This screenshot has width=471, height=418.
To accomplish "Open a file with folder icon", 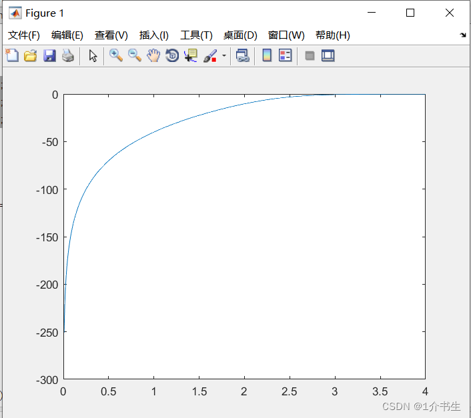I will click(31, 55).
